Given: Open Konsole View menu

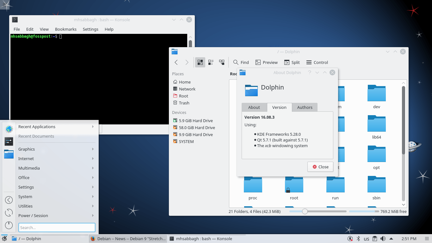Looking at the screenshot, I should [x=44, y=29].
